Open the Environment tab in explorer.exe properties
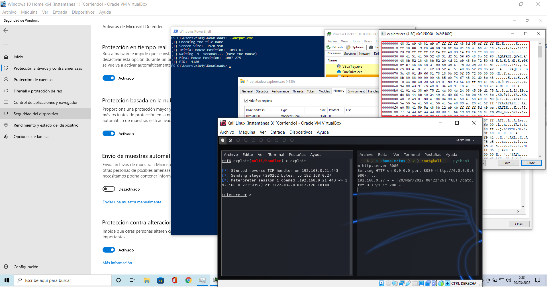The width and height of the screenshot is (547, 287). 356,91
